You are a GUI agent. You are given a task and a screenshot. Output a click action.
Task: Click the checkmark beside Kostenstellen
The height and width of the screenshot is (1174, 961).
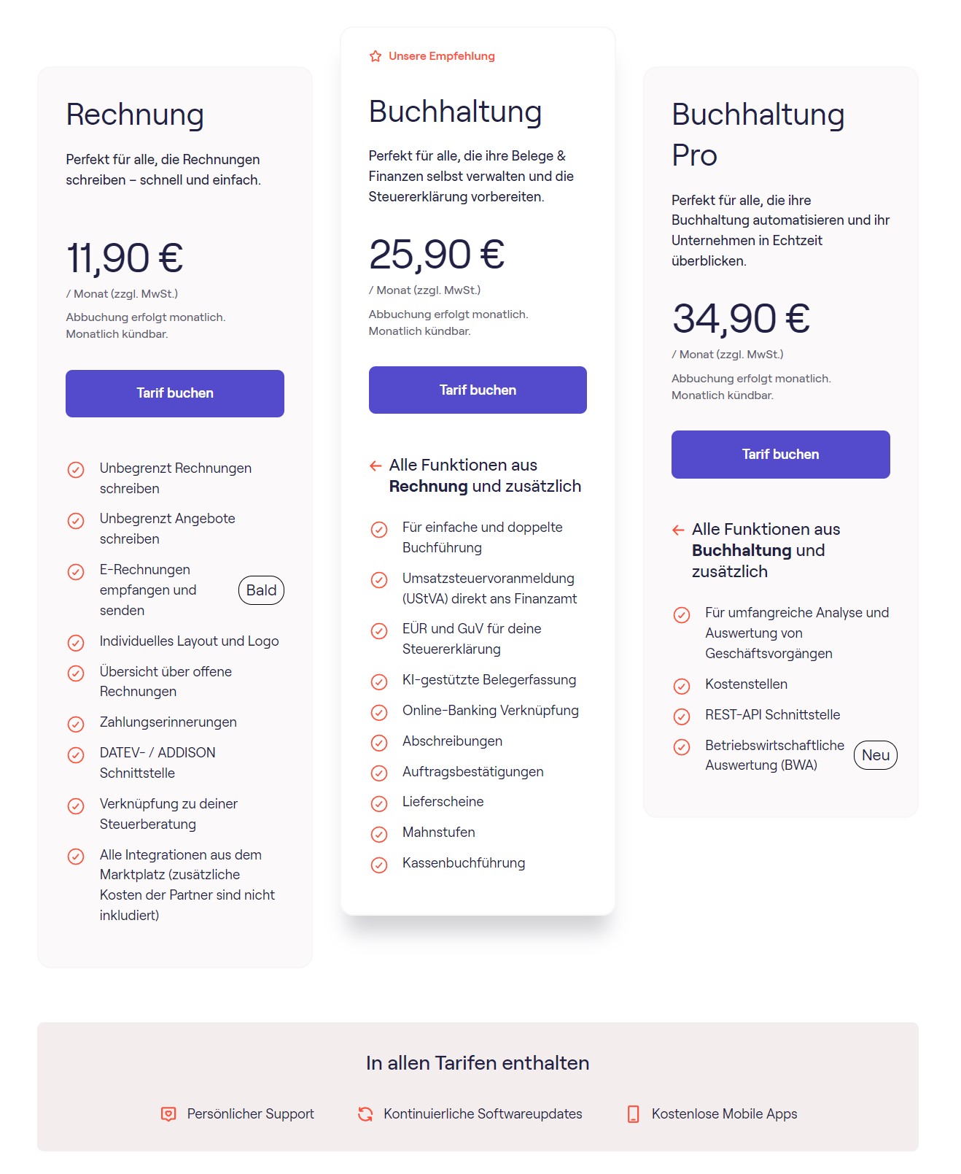(x=682, y=686)
